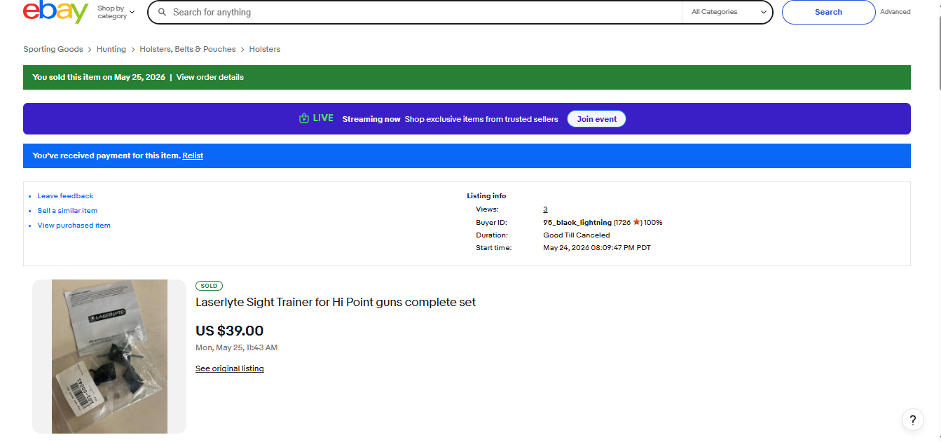The width and height of the screenshot is (941, 442).
Task: Click the US $39.00 price
Action: tap(229, 331)
